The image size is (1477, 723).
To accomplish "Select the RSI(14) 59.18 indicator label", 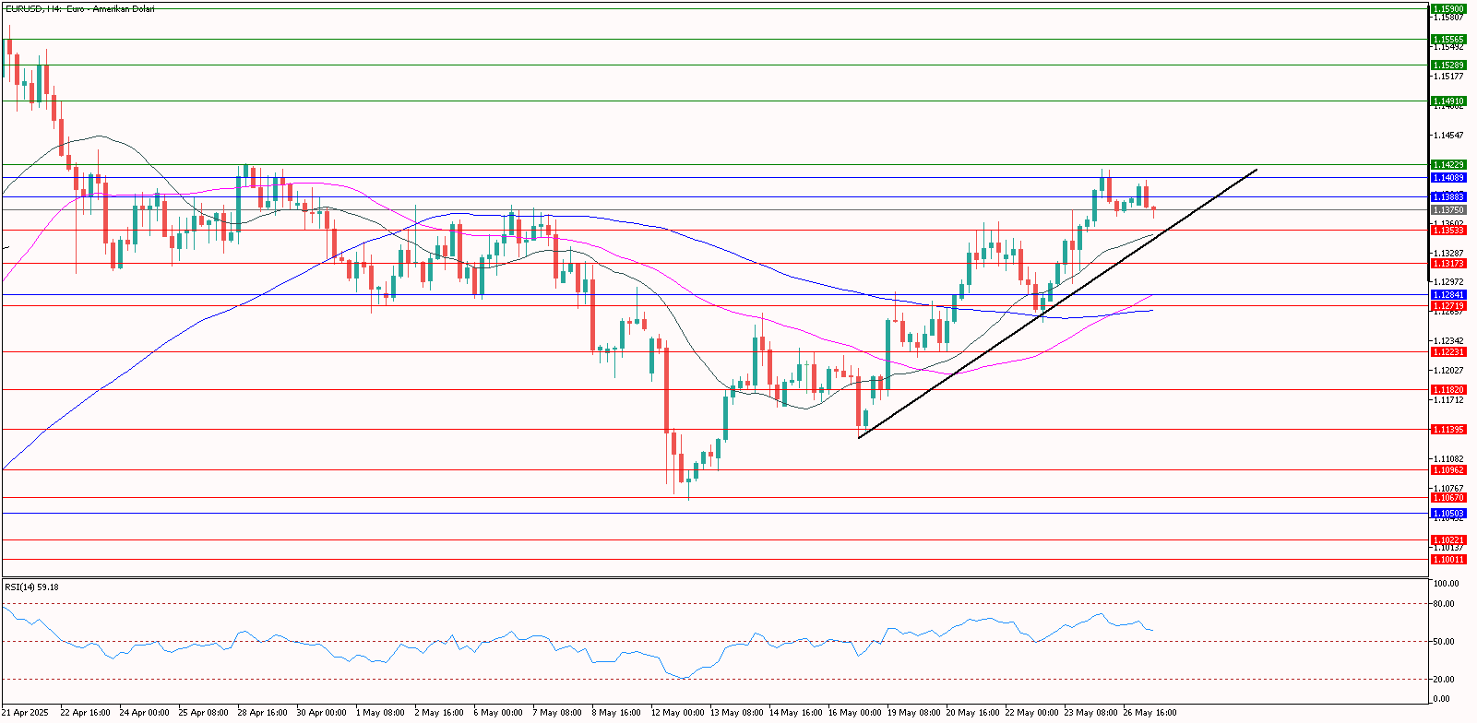I will click(x=32, y=587).
